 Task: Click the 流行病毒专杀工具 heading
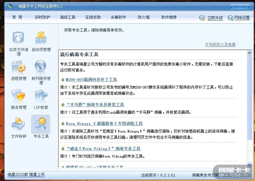pos(79,55)
